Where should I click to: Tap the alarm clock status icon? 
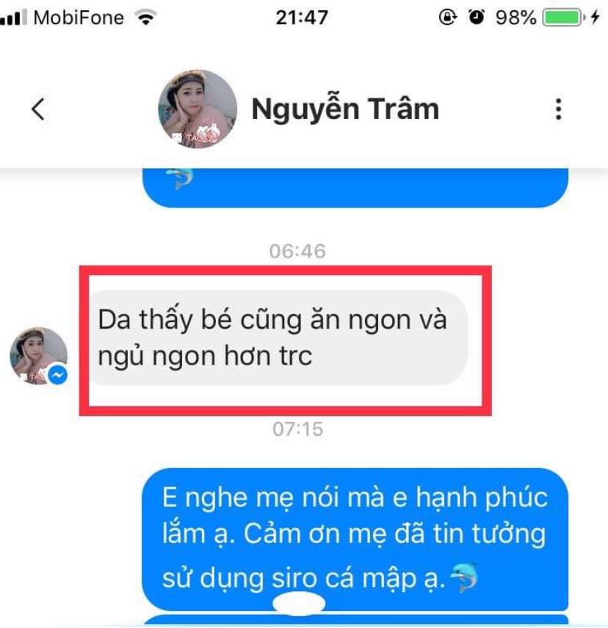[x=477, y=17]
